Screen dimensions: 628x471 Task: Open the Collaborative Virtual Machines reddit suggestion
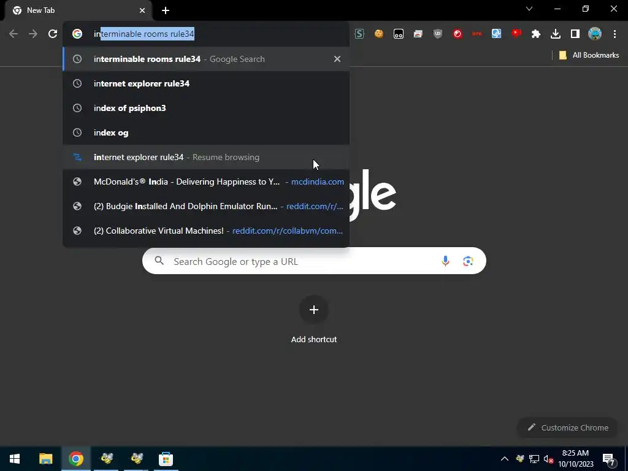(x=206, y=231)
